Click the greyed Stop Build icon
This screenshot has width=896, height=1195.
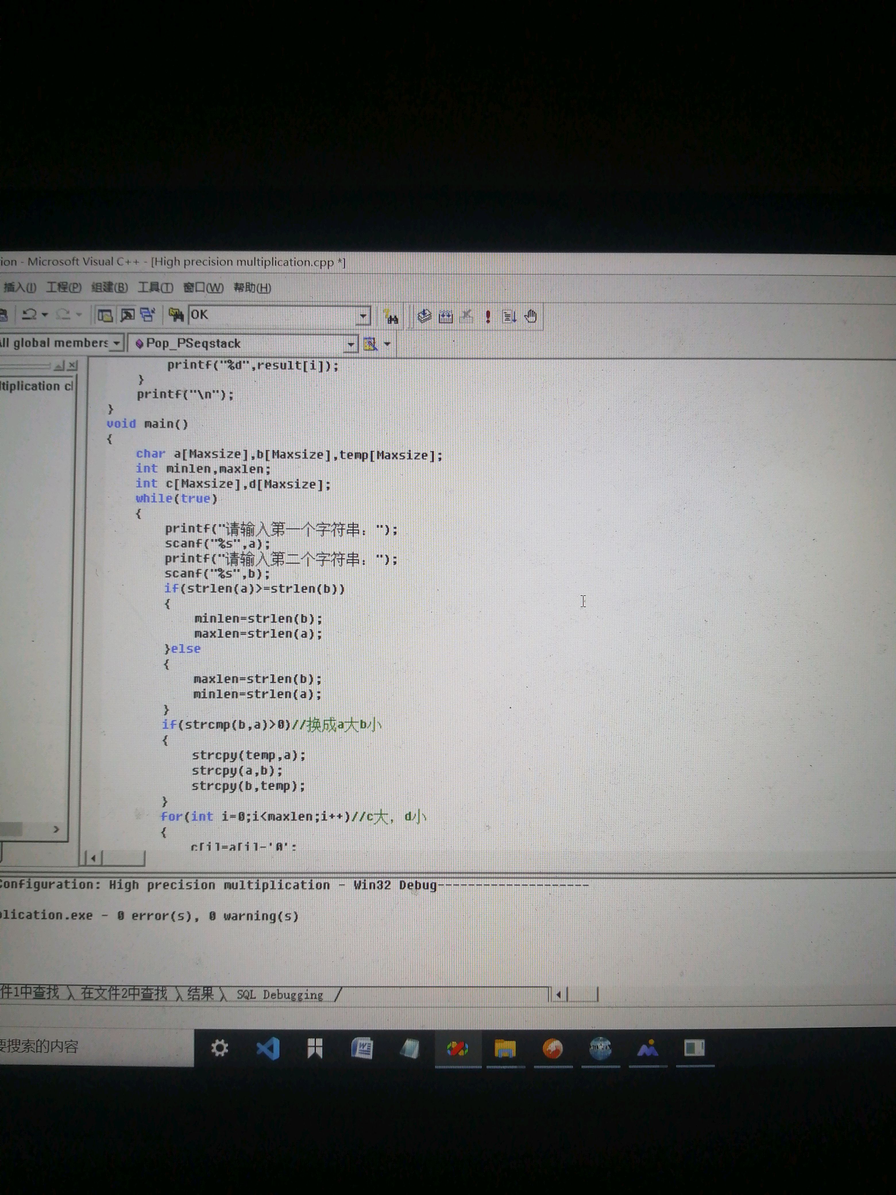pos(467,317)
